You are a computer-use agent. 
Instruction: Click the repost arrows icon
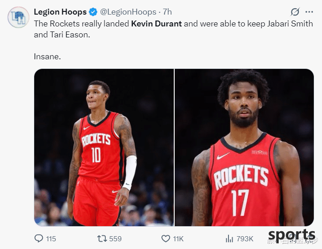(102, 239)
